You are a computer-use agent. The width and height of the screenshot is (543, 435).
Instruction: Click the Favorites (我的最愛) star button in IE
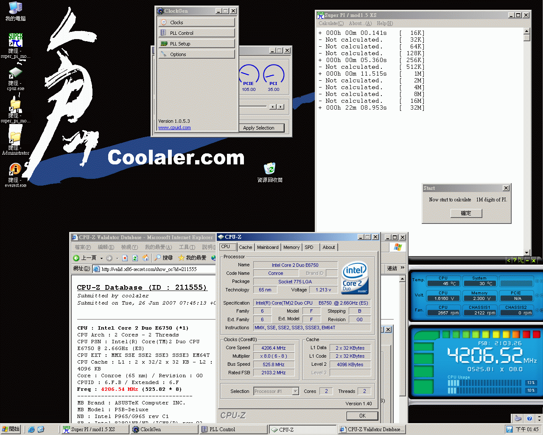[192, 258]
